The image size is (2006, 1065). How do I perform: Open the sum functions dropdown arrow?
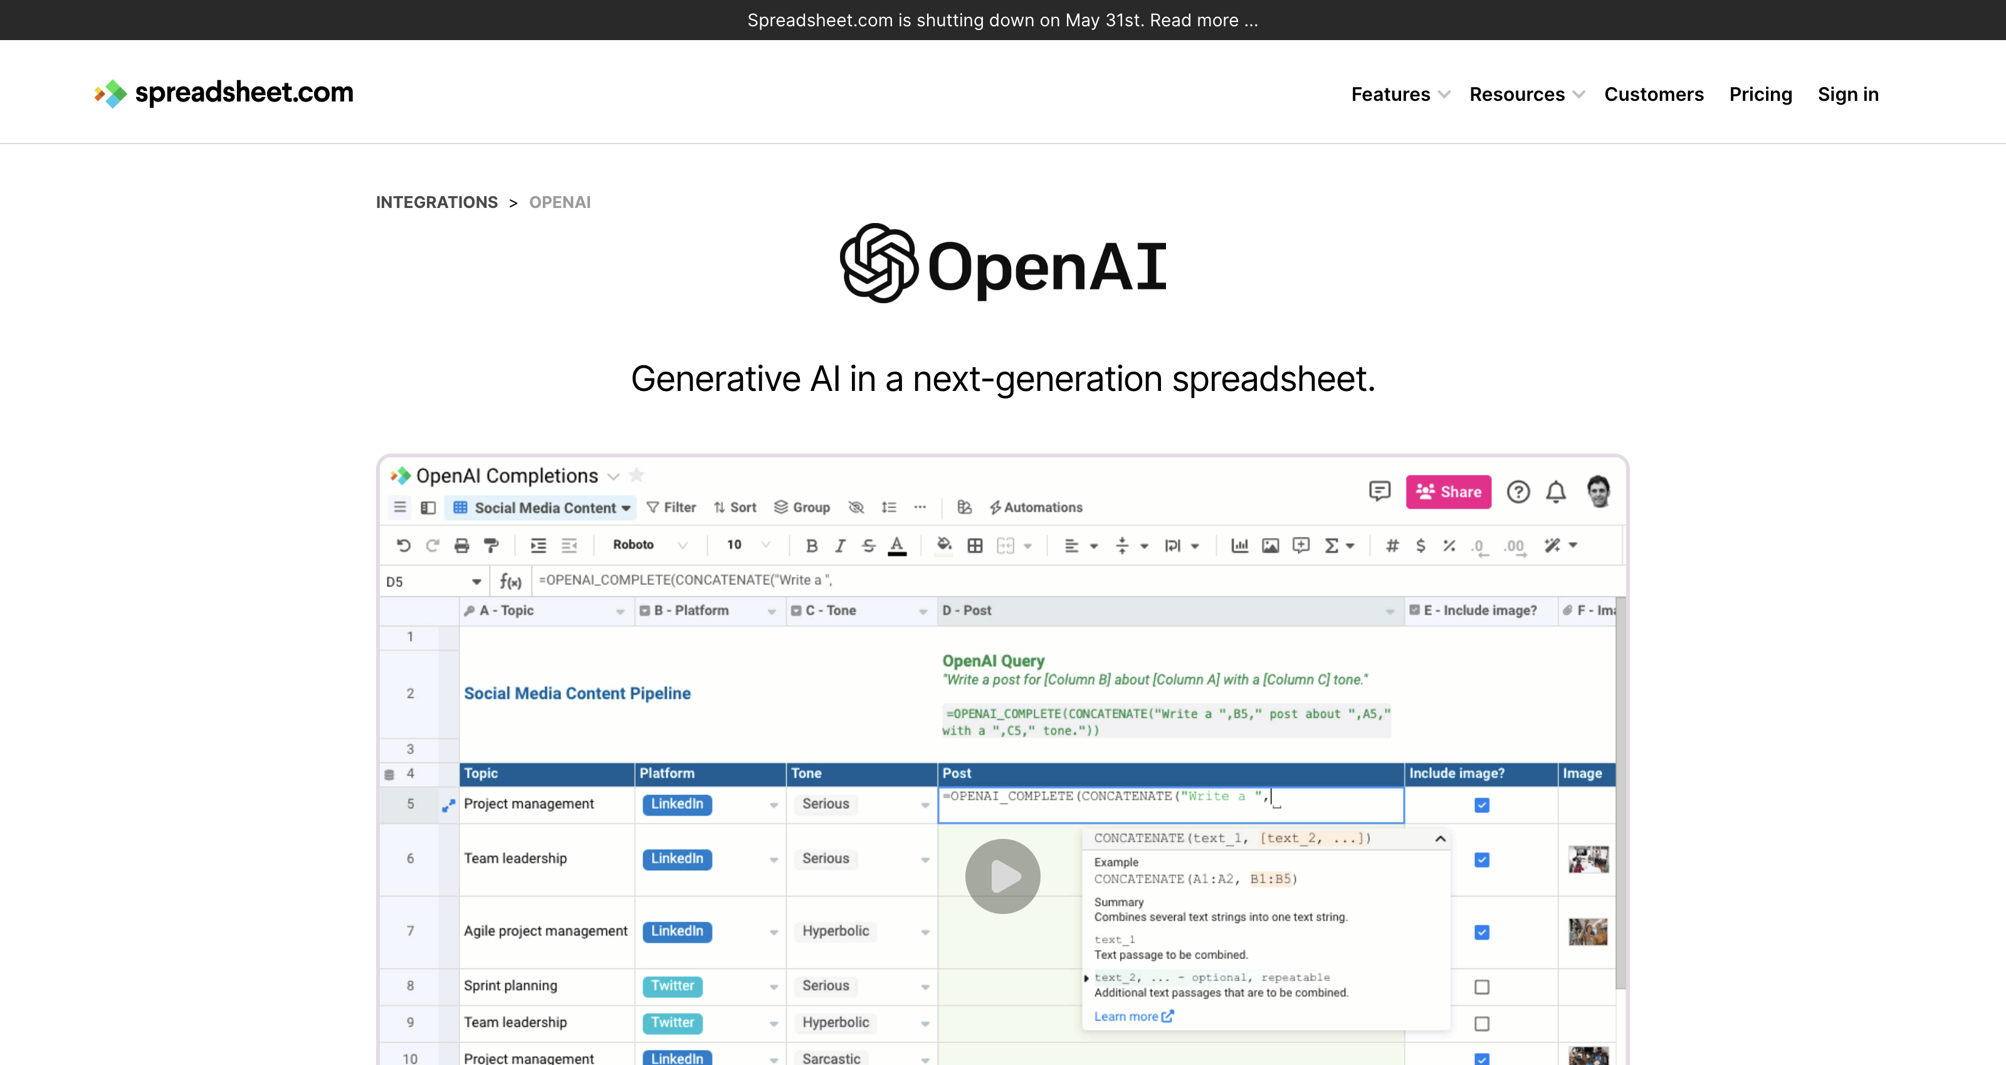tap(1350, 546)
